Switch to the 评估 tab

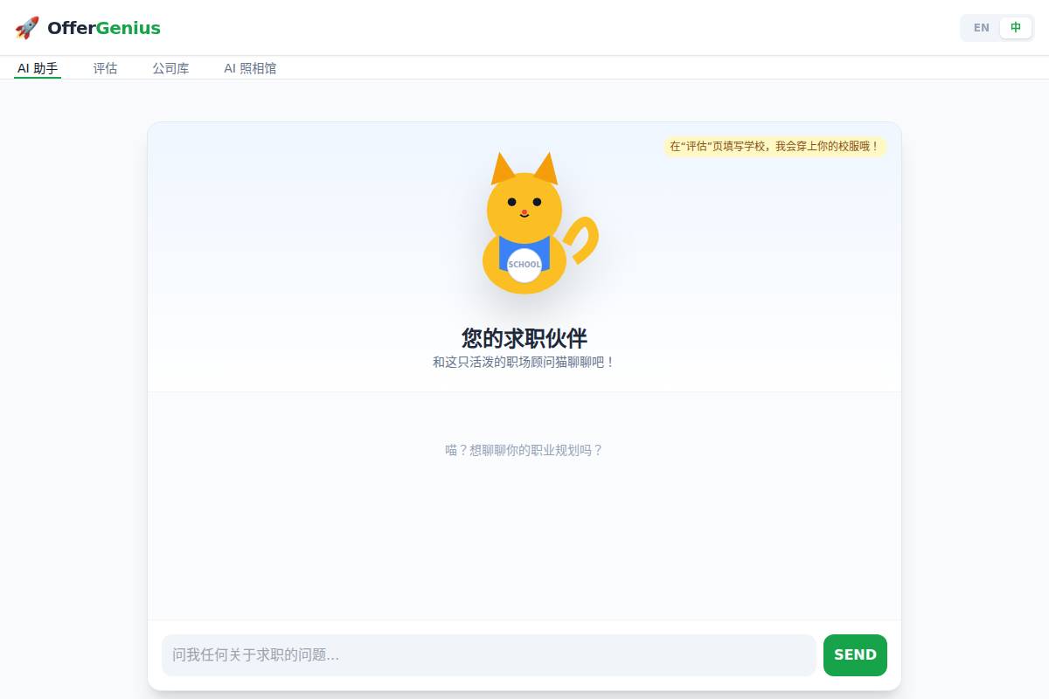coord(105,68)
